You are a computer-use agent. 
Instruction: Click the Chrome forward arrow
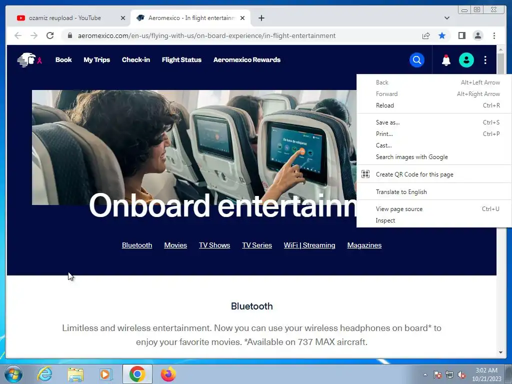[34, 35]
